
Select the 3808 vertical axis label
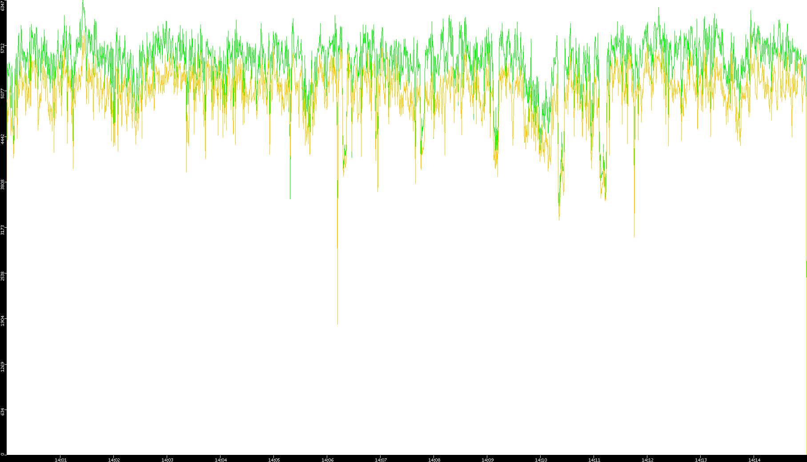(x=3, y=184)
